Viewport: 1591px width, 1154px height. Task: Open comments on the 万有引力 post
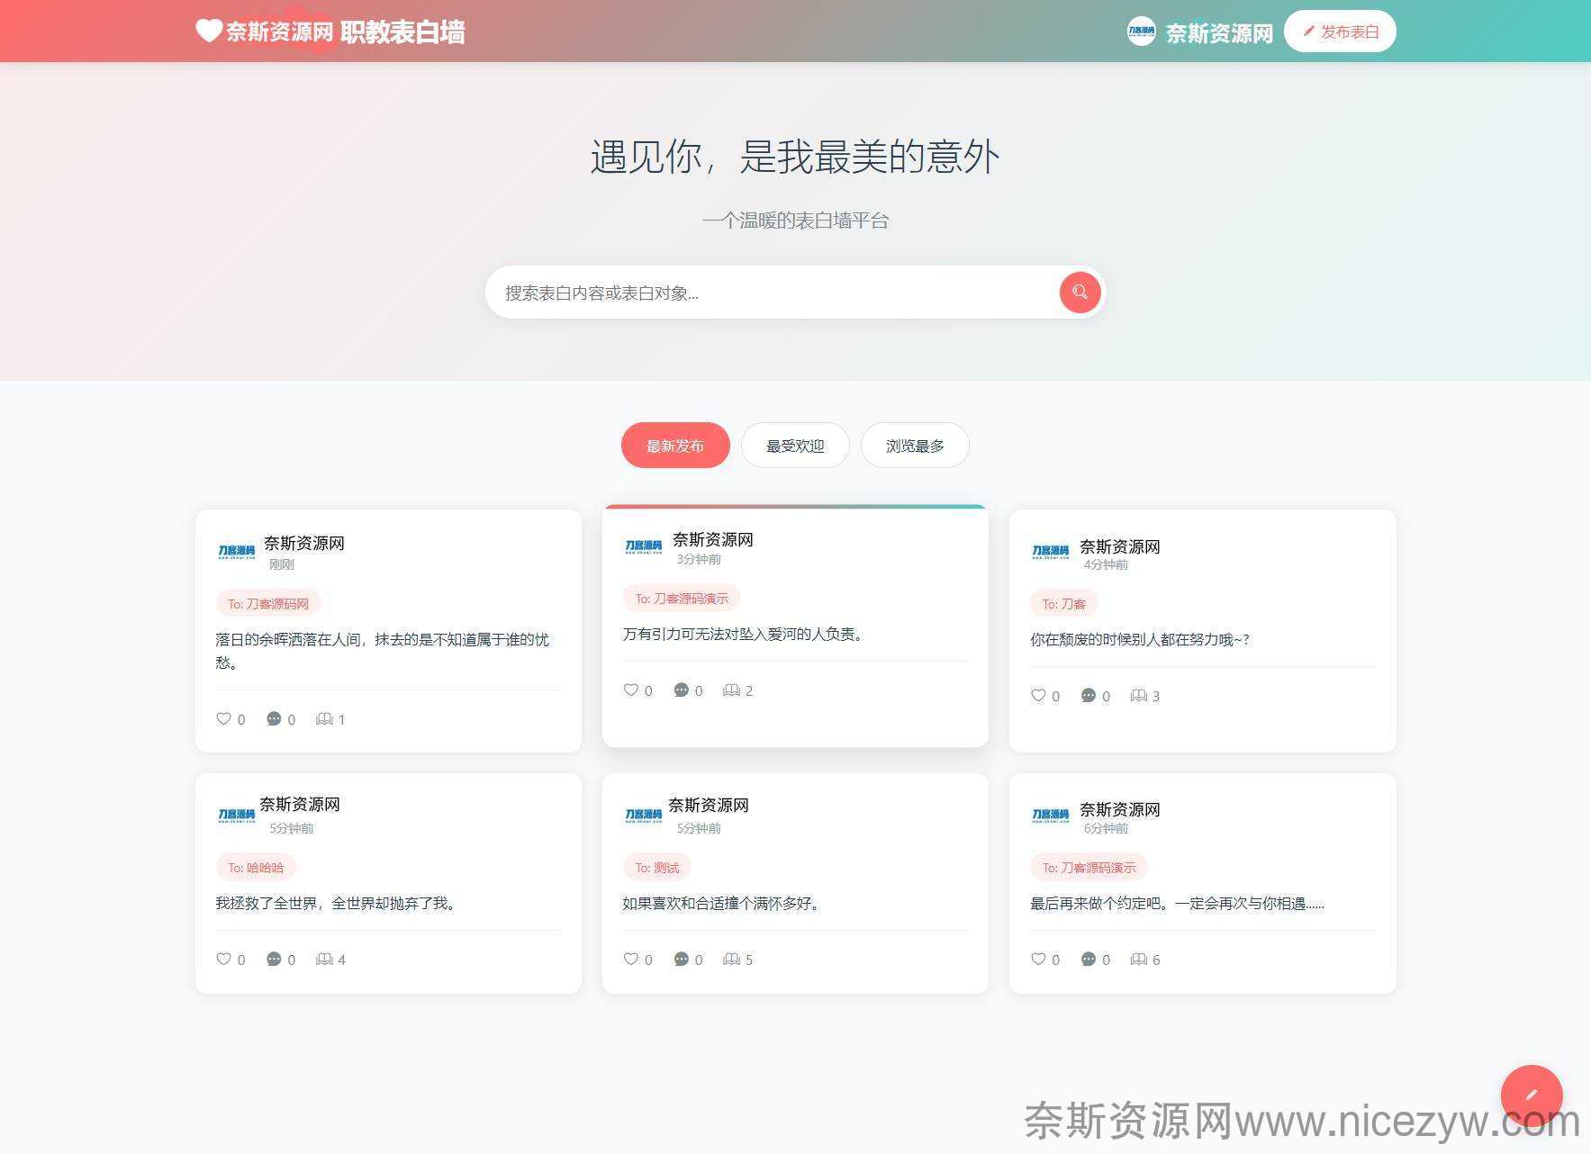tap(682, 690)
